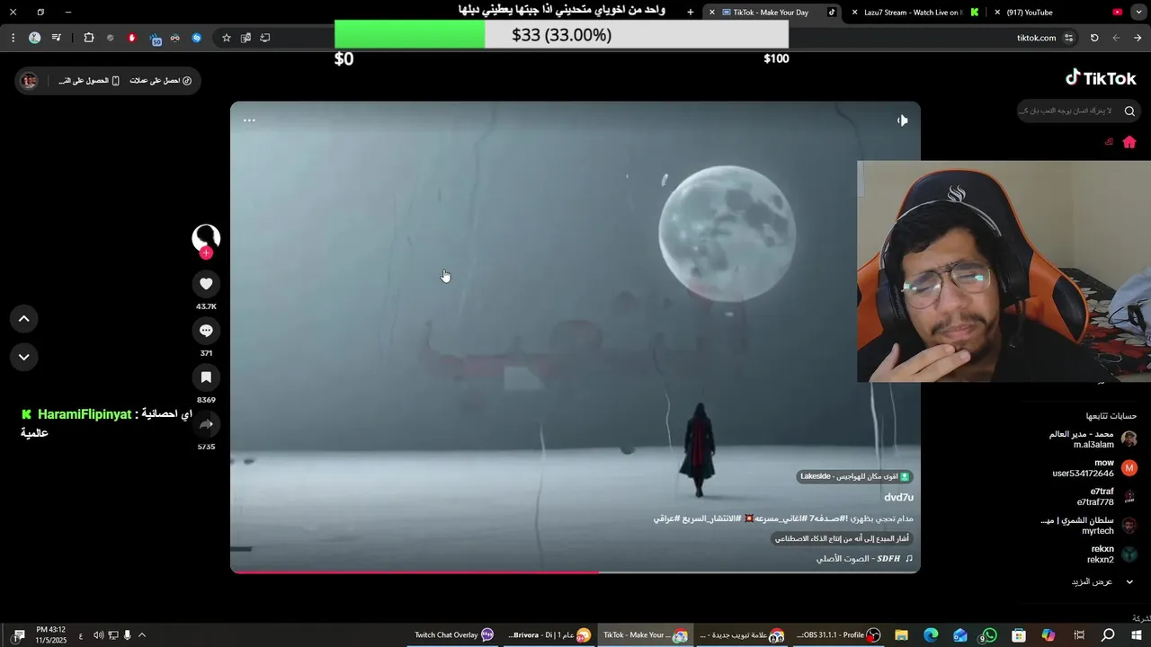Navigate forward in browser
This screenshot has height=647, width=1151.
[1138, 38]
